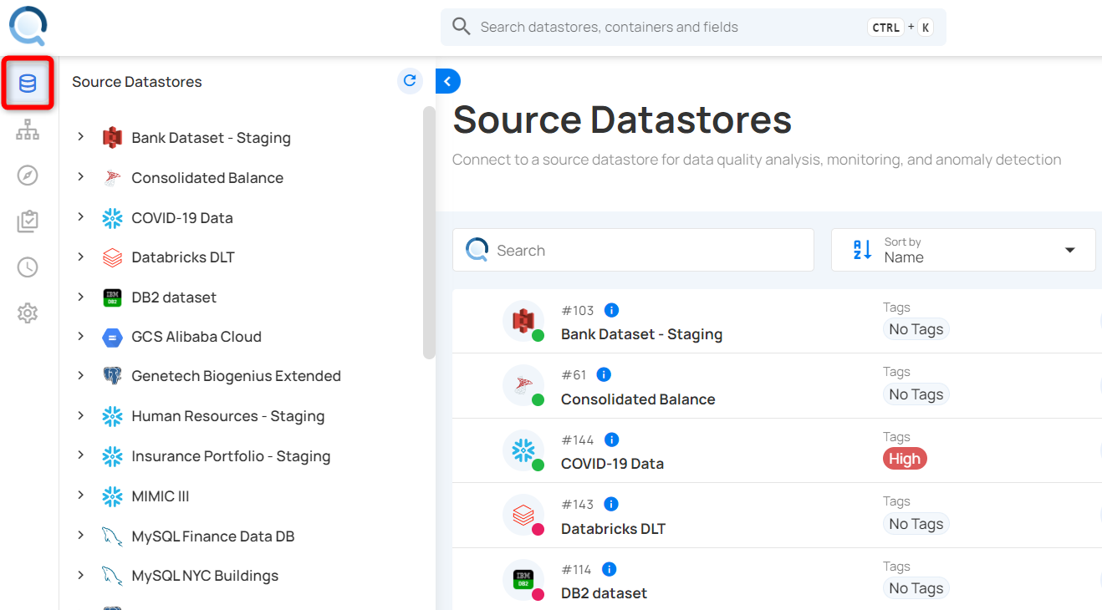Select DB2 dataset in tree
The width and height of the screenshot is (1102, 610).
(x=174, y=297)
